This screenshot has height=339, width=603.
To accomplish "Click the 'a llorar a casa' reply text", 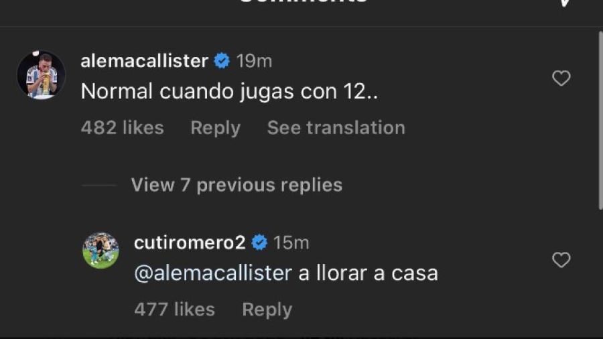I will pos(368,273).
